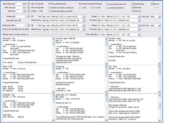Decrease Năm sinh value with down arrow
Screen dimensions: 187x123
[x=29, y=12]
